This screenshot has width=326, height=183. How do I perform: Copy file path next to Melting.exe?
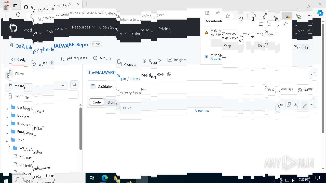(169, 74)
